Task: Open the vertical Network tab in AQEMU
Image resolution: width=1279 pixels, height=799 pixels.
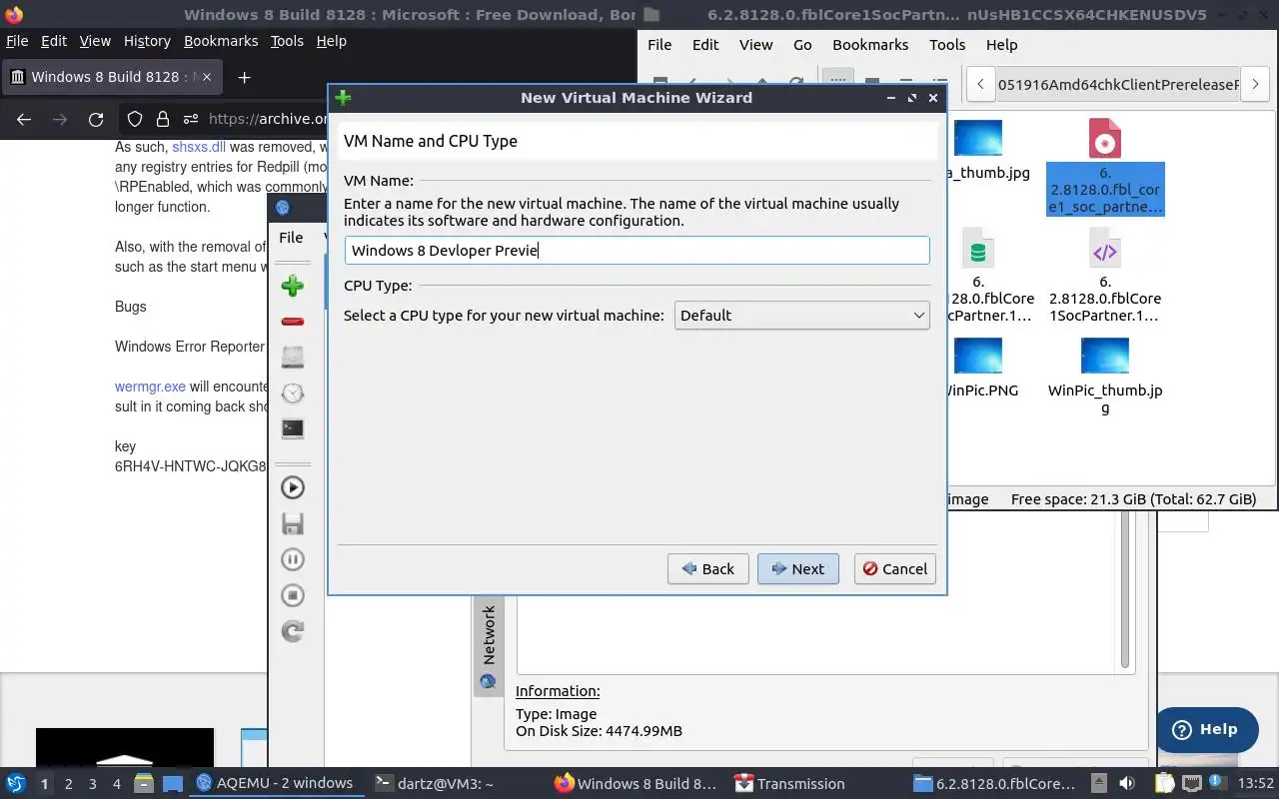Action: pos(489,647)
